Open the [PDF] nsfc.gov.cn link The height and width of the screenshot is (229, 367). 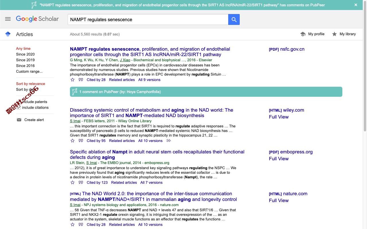287,49
